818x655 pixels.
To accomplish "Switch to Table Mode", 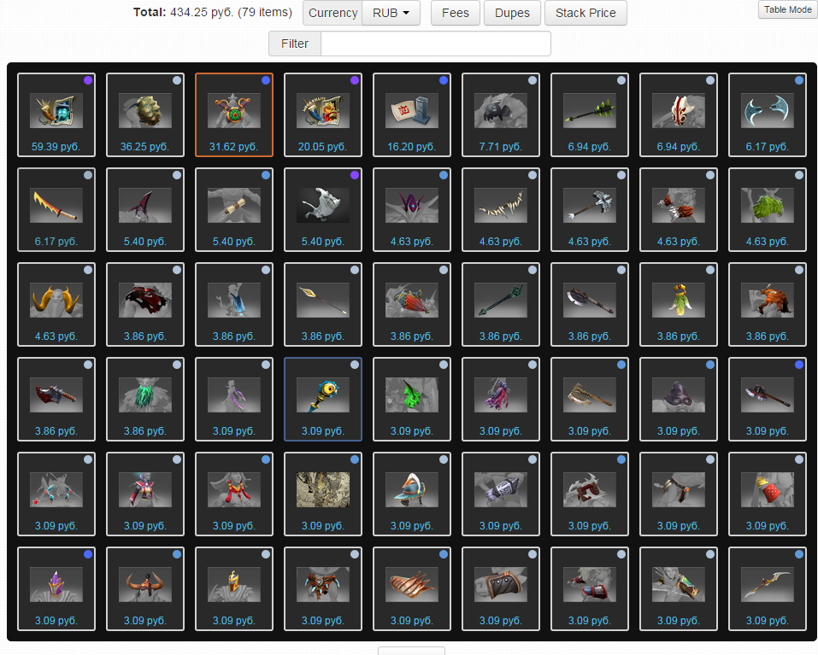I will tap(788, 9).
